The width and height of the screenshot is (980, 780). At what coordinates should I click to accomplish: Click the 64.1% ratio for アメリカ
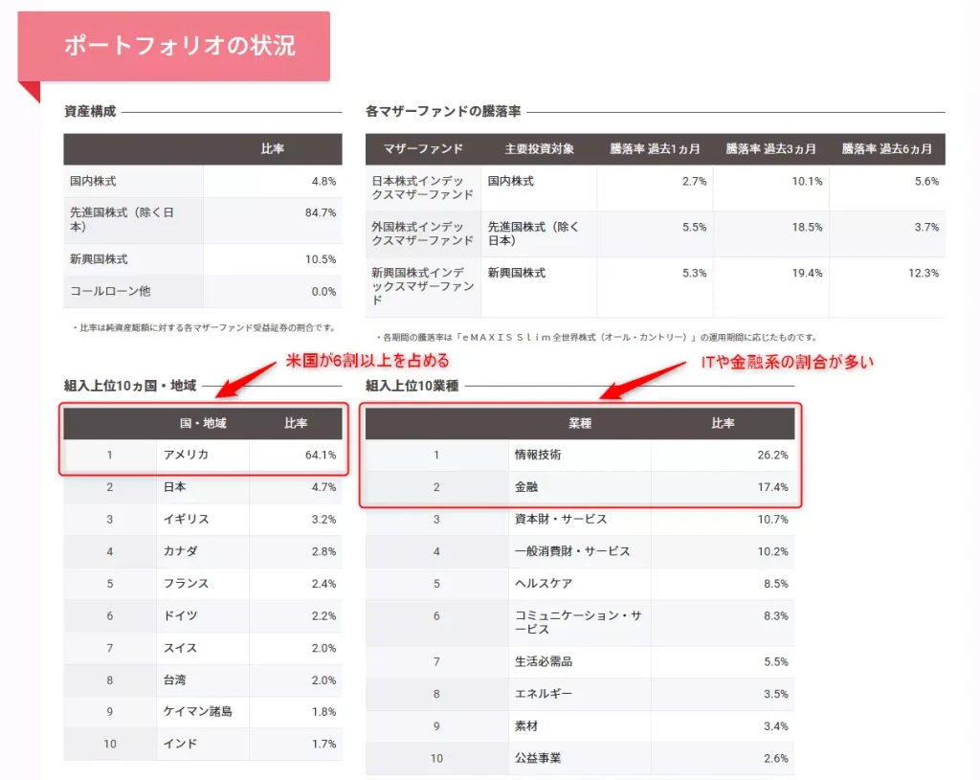click(321, 455)
